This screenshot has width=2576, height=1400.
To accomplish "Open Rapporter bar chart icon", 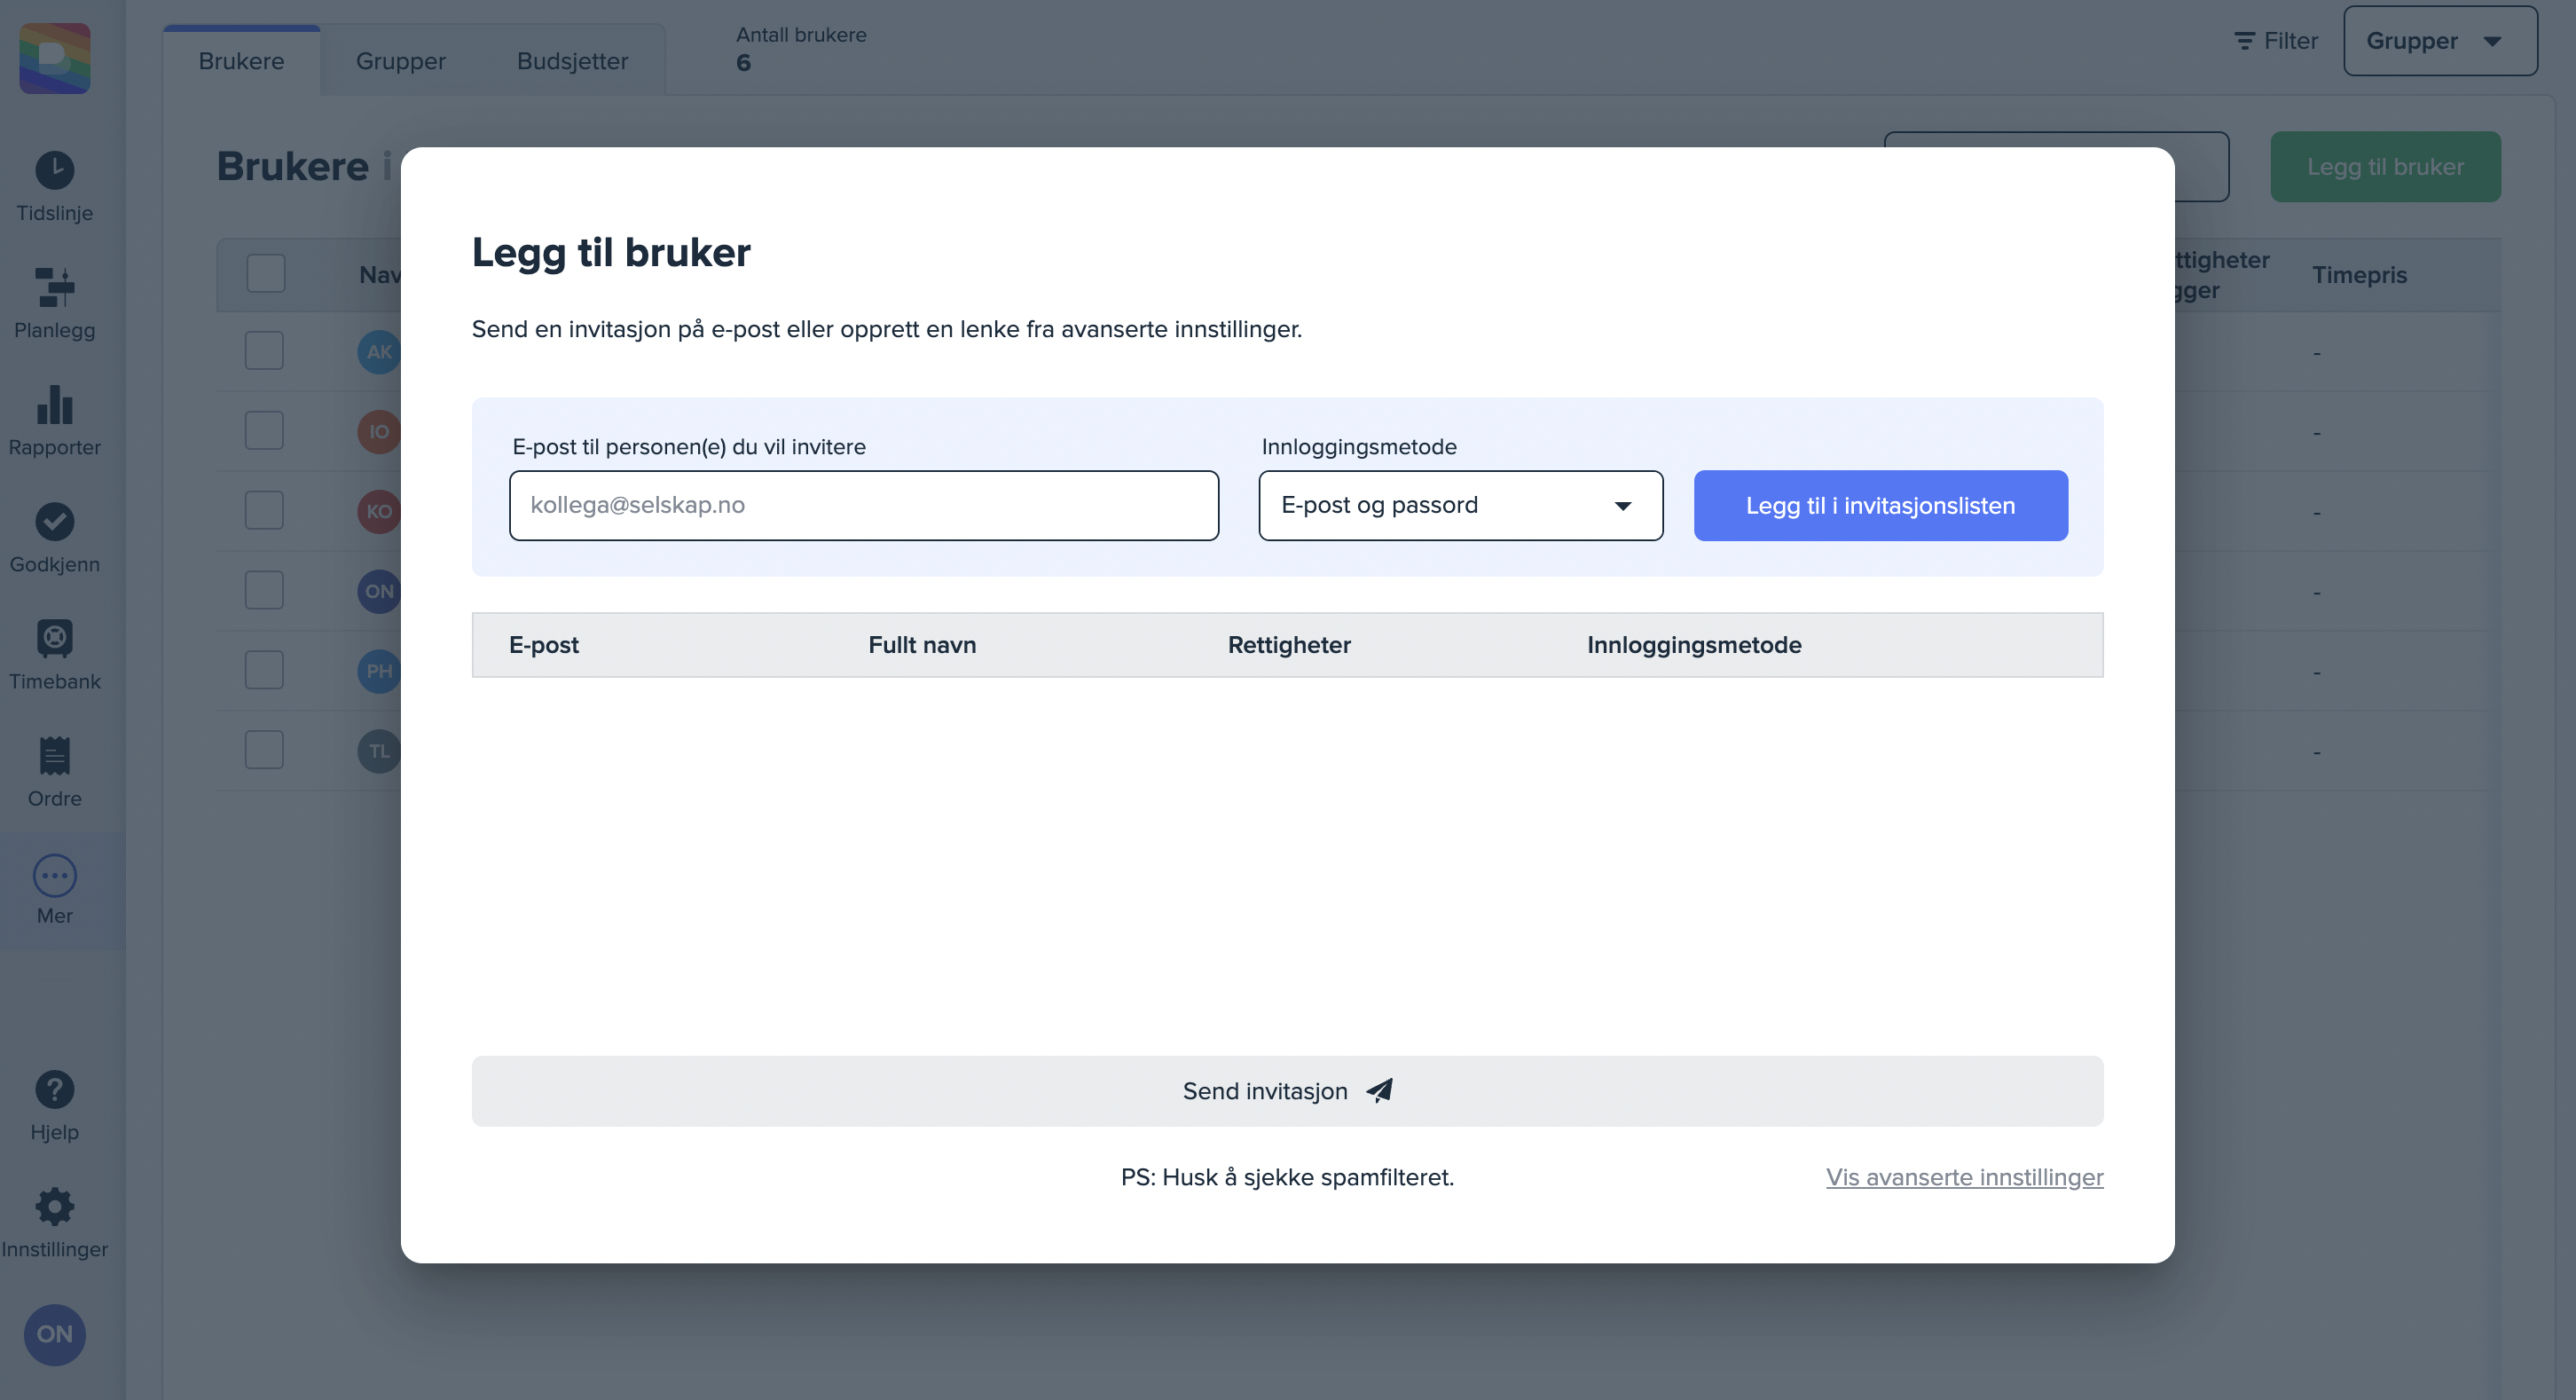I will [54, 405].
